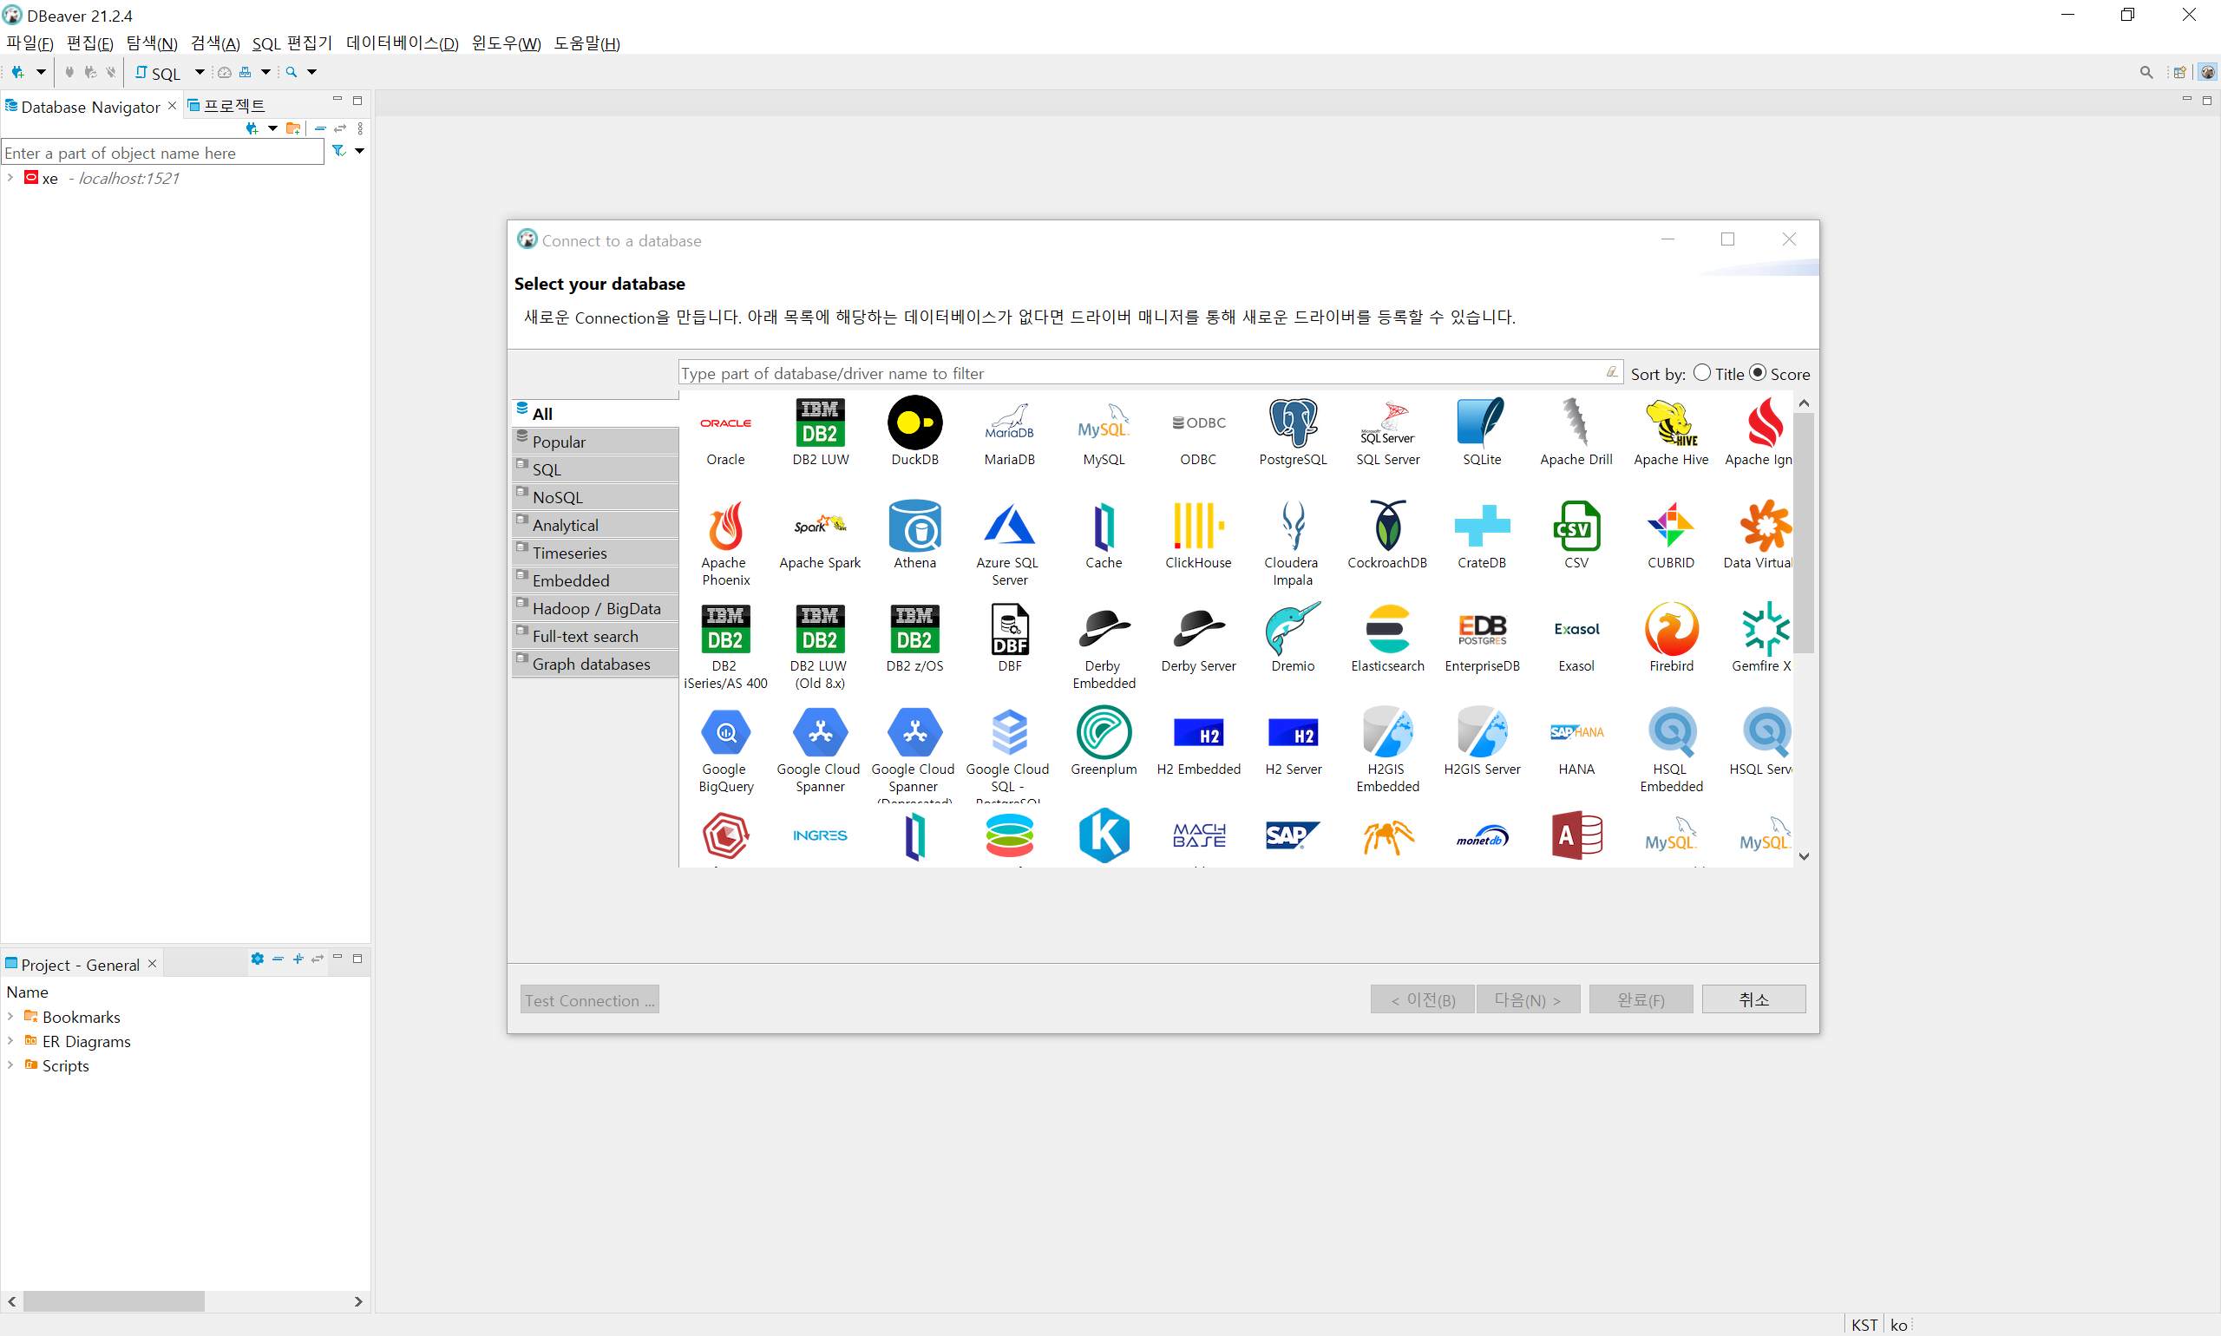
Task: Select the NoSQL category
Action: pyautogui.click(x=557, y=497)
